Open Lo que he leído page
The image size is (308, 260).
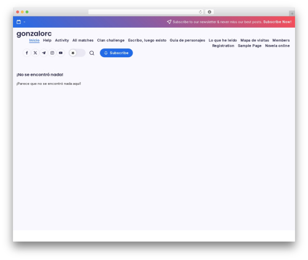tap(222, 41)
